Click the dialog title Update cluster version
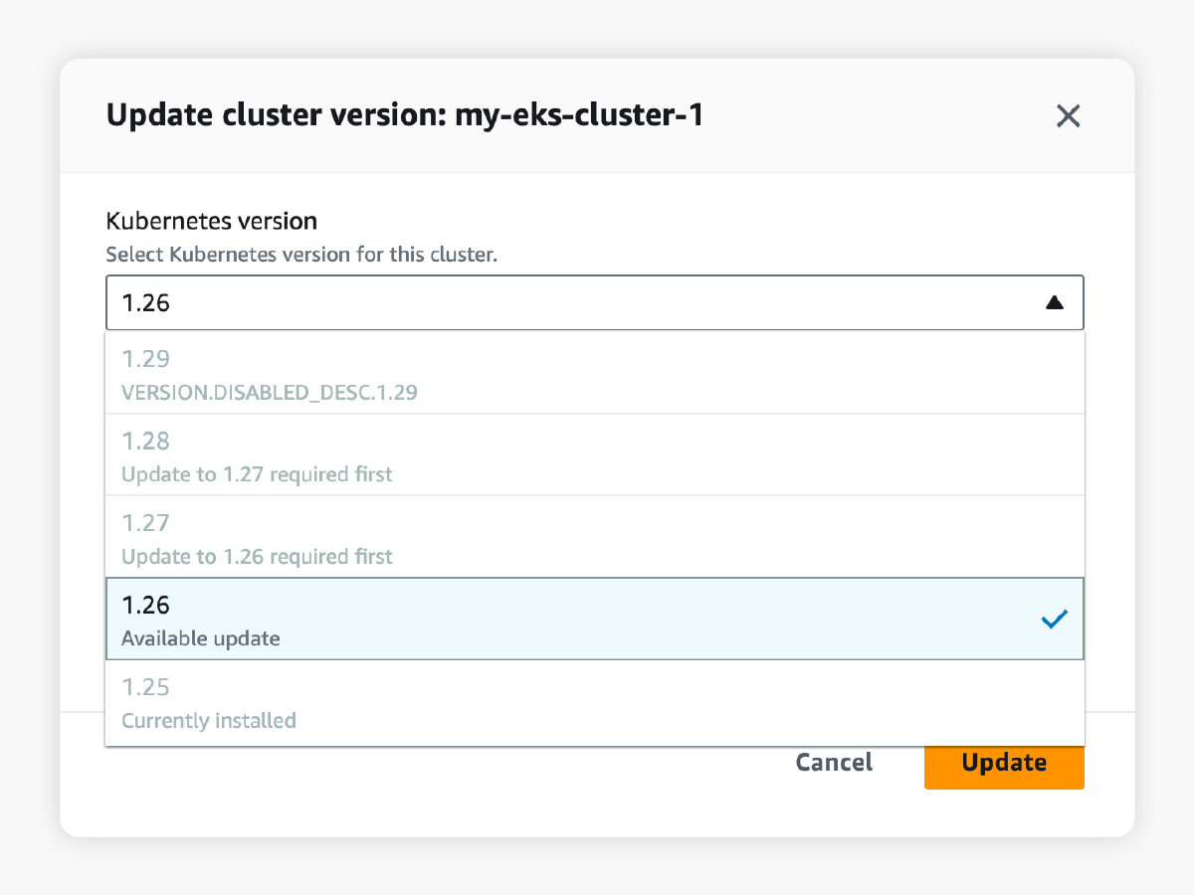Image resolution: width=1194 pixels, height=895 pixels. point(404,114)
